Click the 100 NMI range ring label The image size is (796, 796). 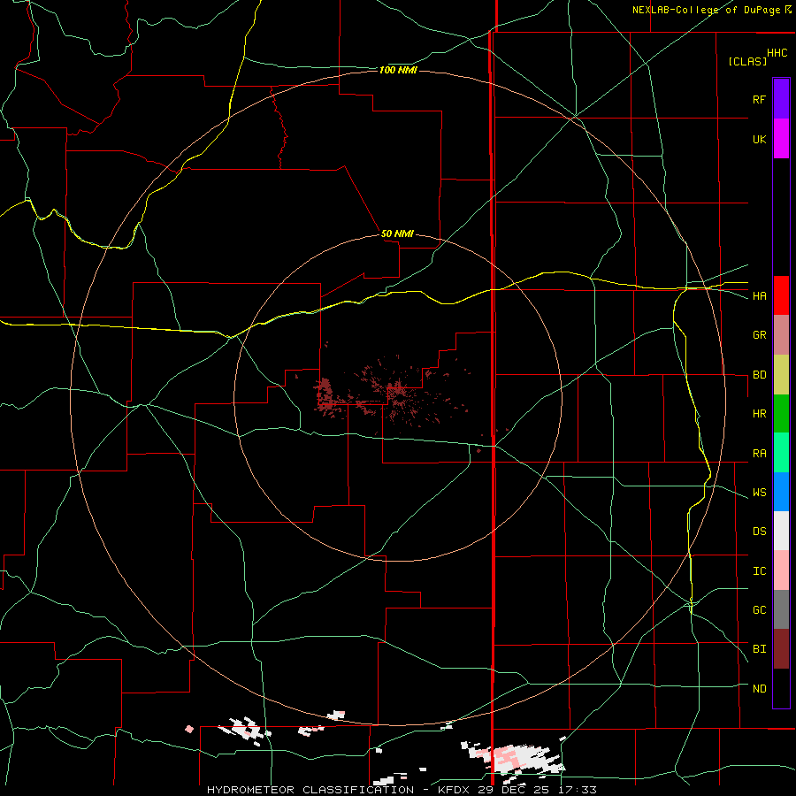tap(398, 70)
